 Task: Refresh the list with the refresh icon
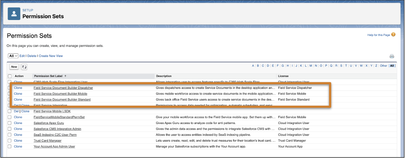(x=24, y=67)
